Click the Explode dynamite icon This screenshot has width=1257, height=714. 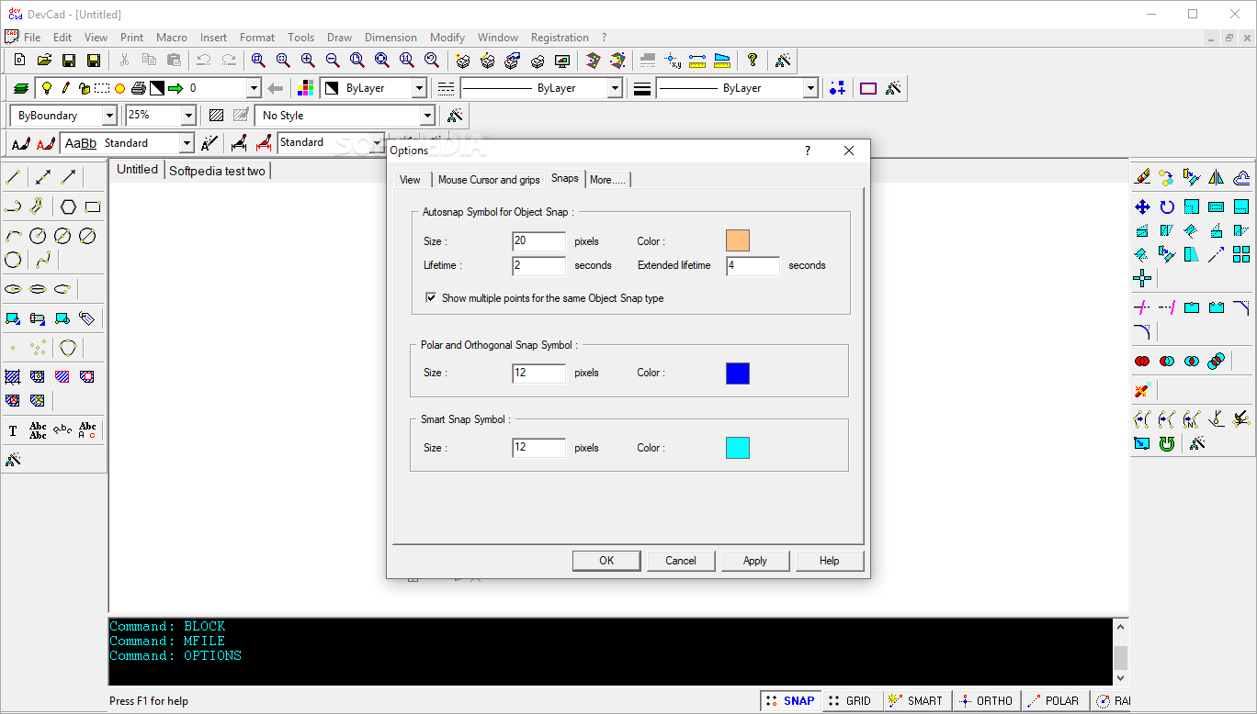[1142, 390]
